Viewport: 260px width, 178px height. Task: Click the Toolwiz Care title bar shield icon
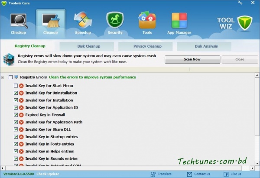point(4,3)
